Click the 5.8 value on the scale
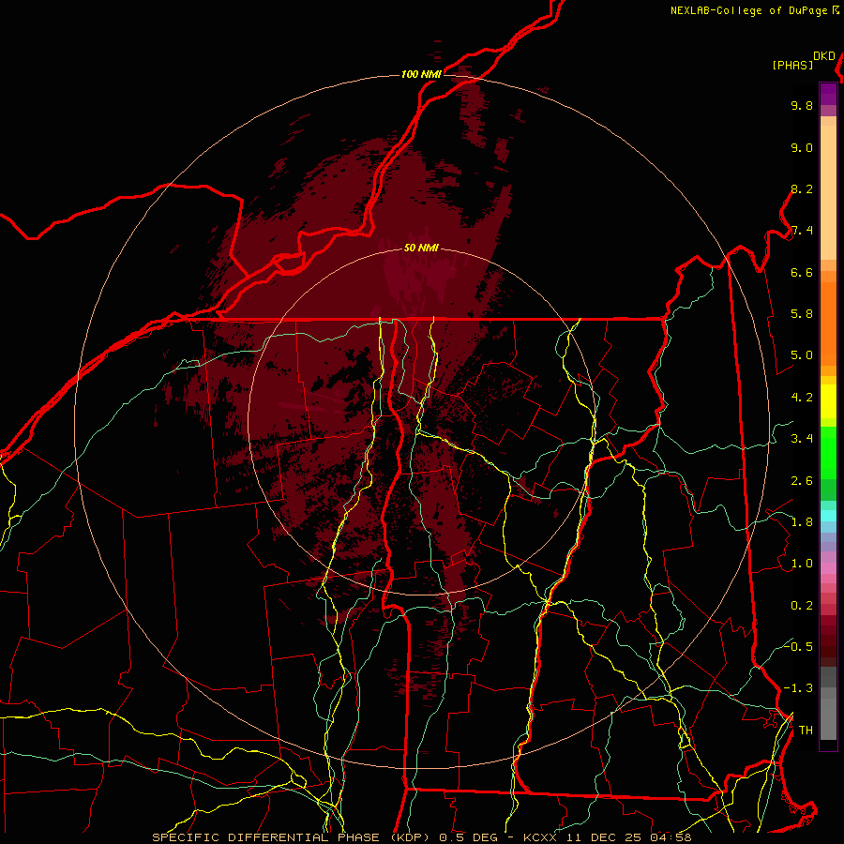Image resolution: width=844 pixels, height=844 pixels. 802,314
